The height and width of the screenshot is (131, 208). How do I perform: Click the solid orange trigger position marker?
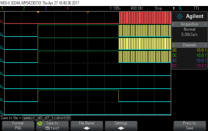38,12
